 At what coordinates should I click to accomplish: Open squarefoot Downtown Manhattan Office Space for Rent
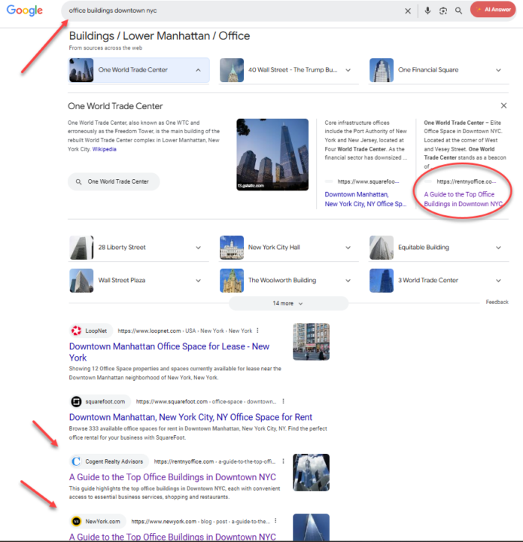coord(190,417)
